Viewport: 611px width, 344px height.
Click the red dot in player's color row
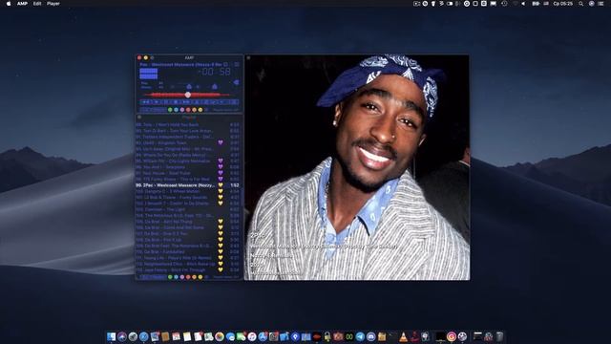[188, 110]
